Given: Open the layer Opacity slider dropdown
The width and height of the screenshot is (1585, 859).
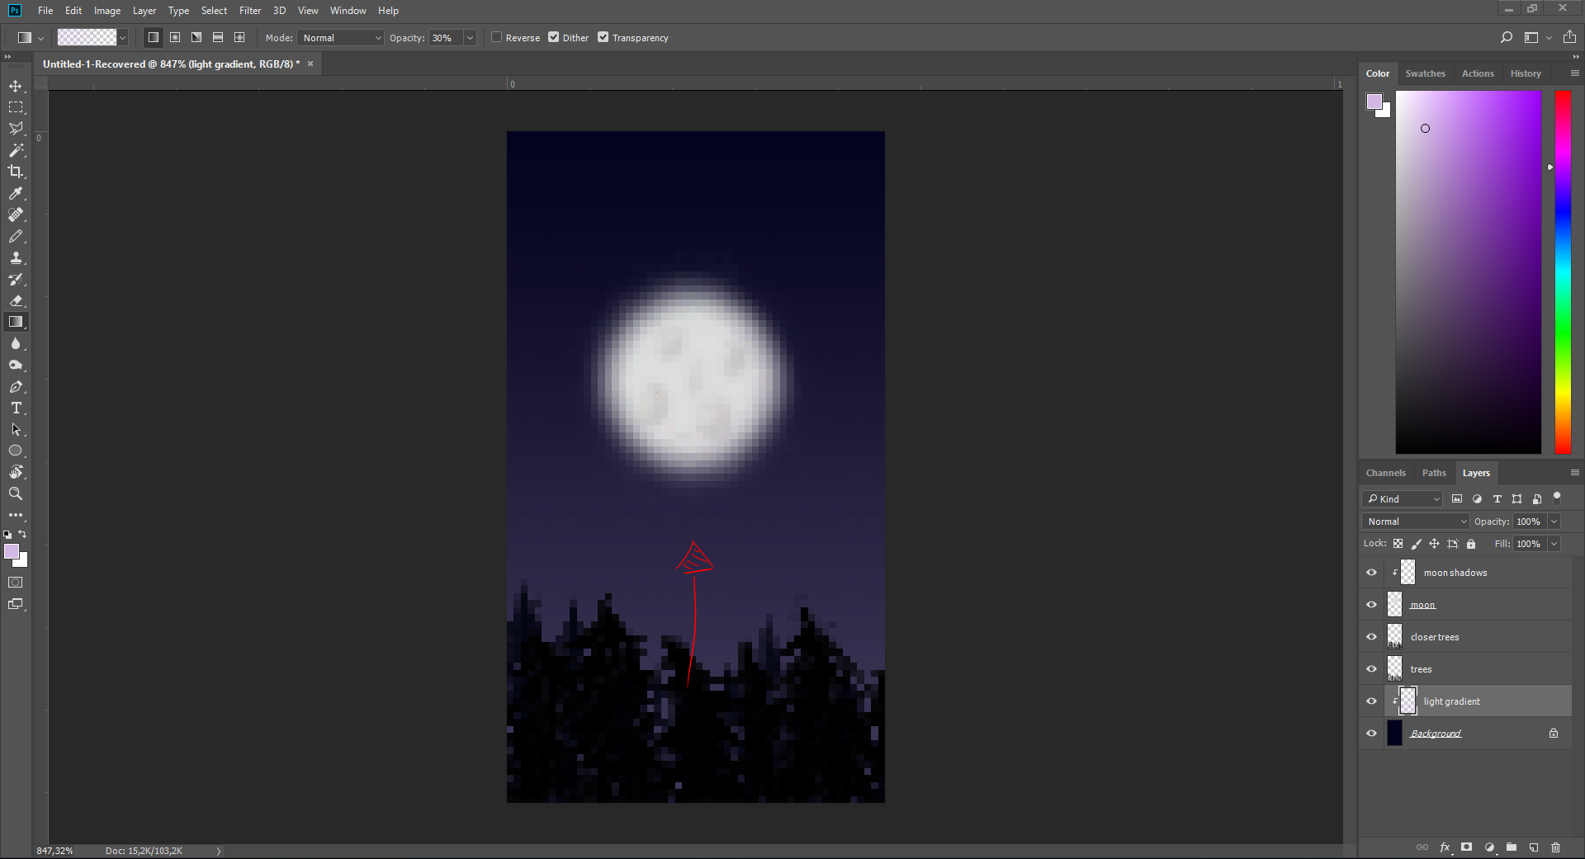Looking at the screenshot, I should (1554, 522).
